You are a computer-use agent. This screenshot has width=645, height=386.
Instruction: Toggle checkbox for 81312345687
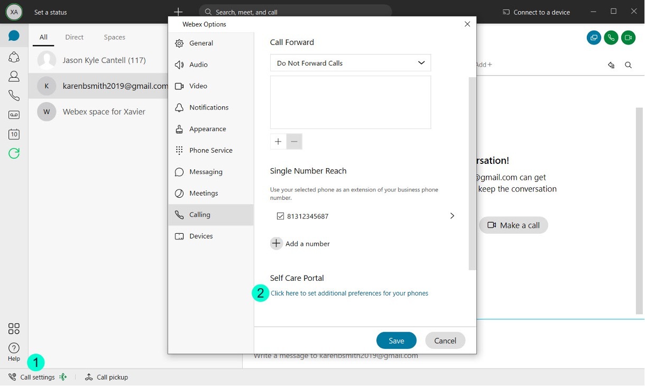click(280, 216)
